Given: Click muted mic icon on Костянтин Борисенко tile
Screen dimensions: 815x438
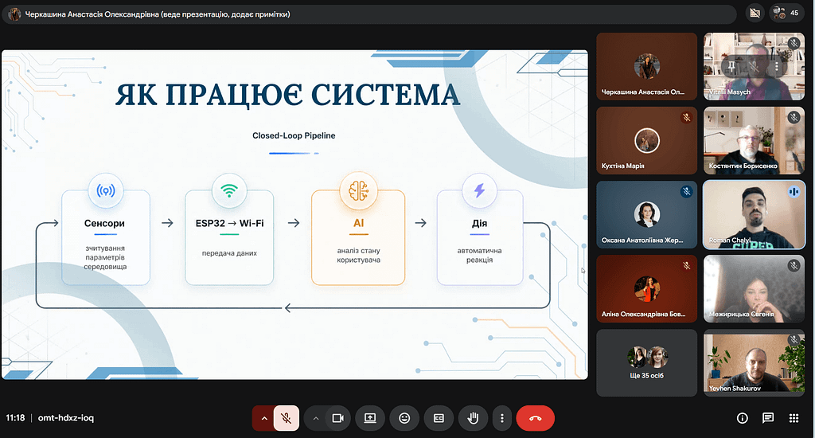Looking at the screenshot, I should [x=794, y=118].
